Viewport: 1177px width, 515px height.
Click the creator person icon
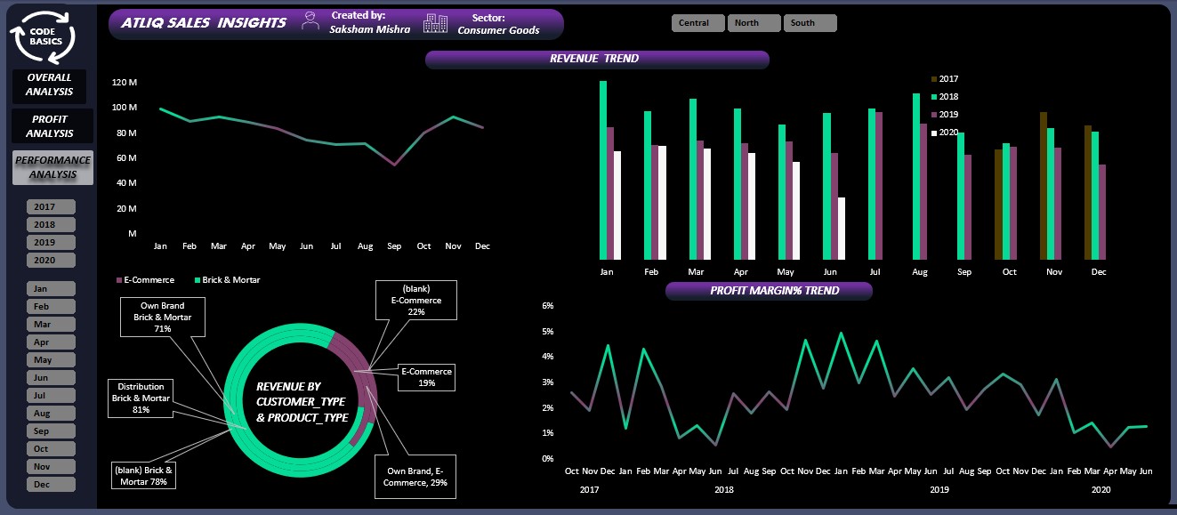(310, 23)
